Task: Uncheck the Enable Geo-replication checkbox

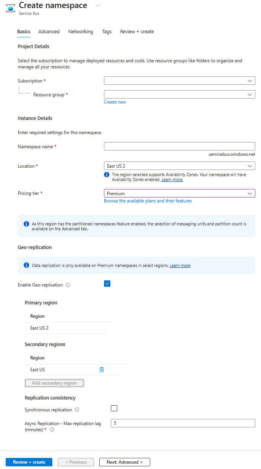Action: pos(107,283)
